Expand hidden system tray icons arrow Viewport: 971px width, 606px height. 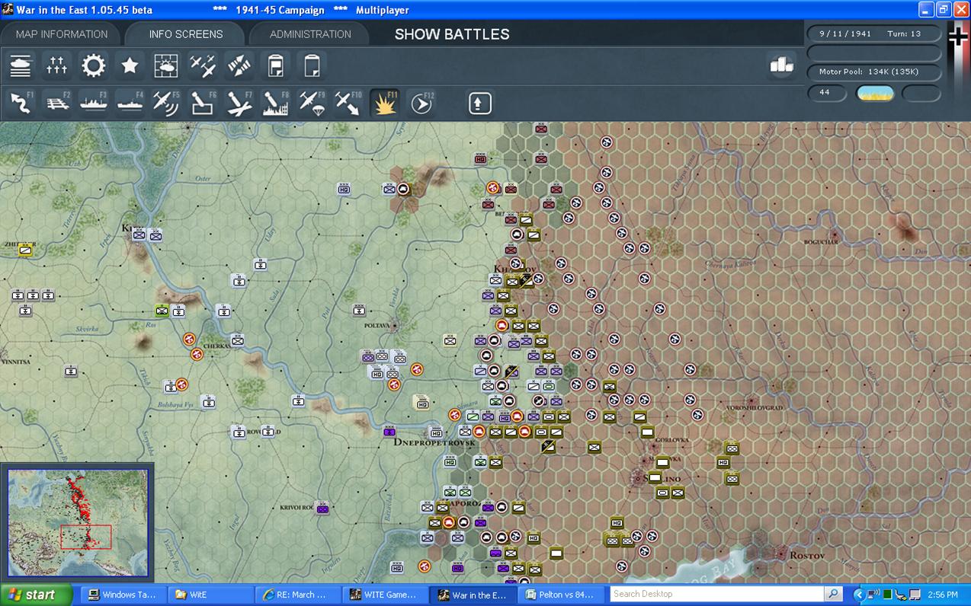[x=859, y=595]
